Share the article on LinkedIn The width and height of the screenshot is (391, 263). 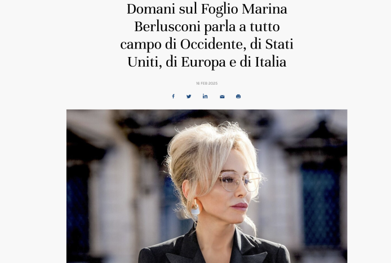tap(205, 97)
